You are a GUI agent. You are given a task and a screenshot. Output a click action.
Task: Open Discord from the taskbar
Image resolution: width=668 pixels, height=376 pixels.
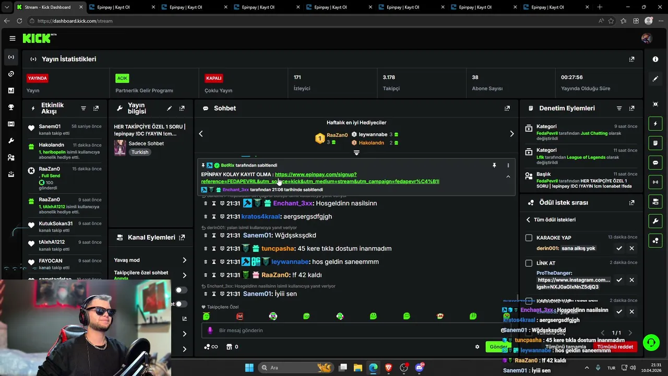[419, 368]
